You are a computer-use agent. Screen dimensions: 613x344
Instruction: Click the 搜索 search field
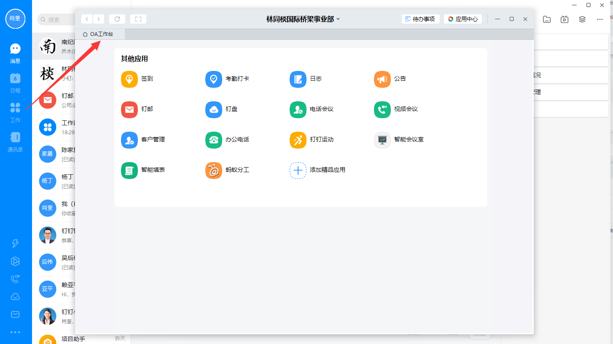point(57,19)
